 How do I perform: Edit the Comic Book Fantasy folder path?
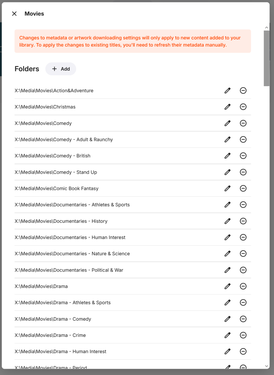pyautogui.click(x=227, y=188)
